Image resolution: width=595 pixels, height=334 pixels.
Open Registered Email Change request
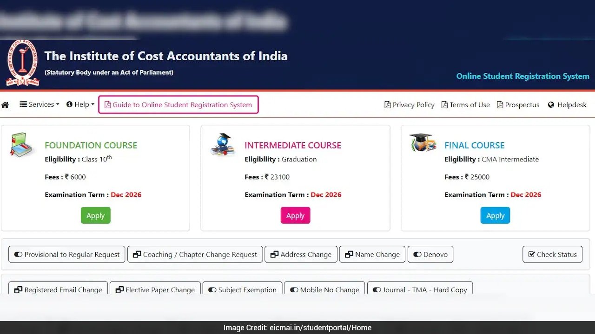coord(58,288)
